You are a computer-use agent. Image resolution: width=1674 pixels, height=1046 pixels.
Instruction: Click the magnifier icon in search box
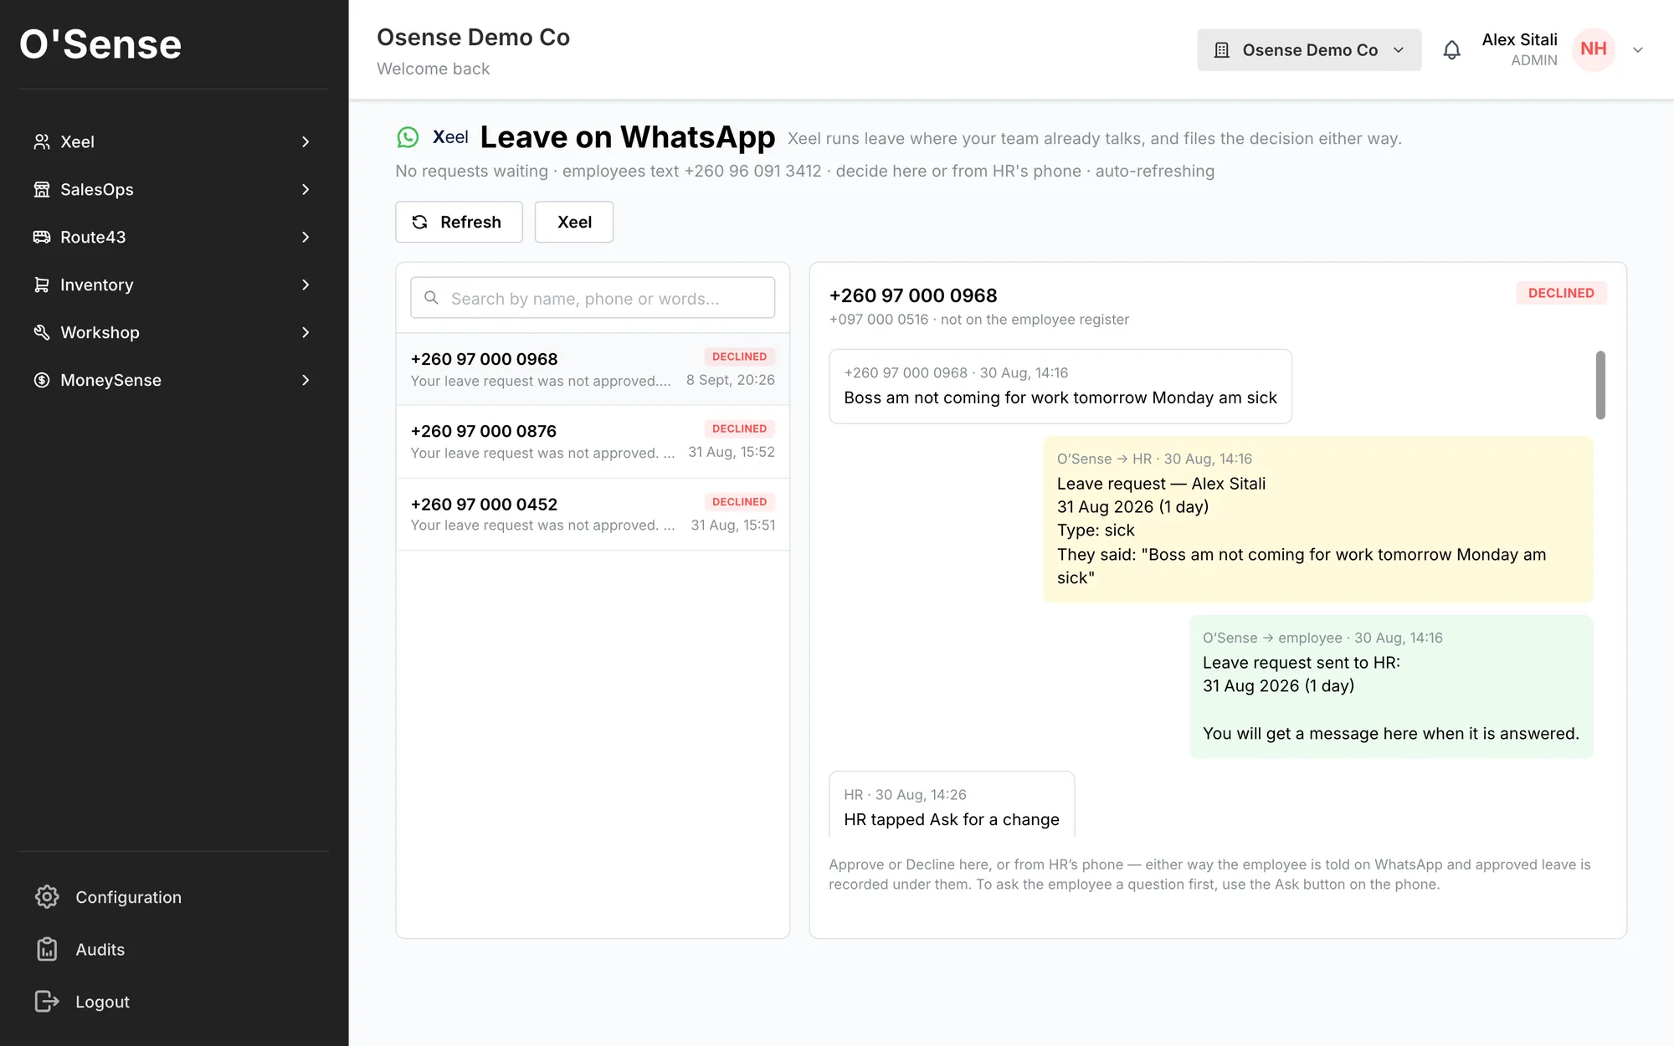431,298
